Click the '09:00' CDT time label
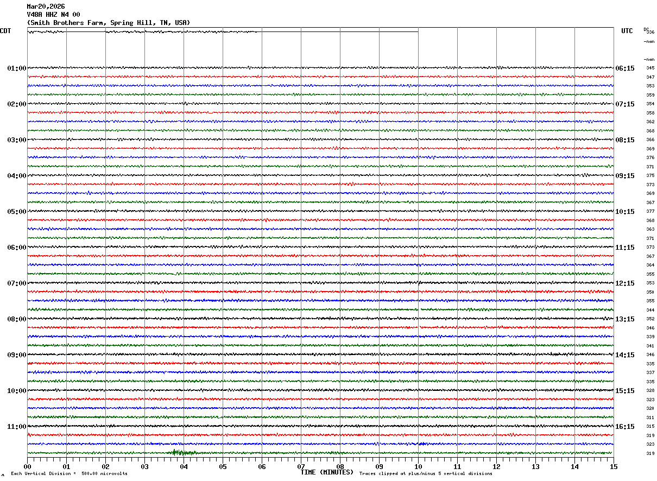 (x=17, y=355)
